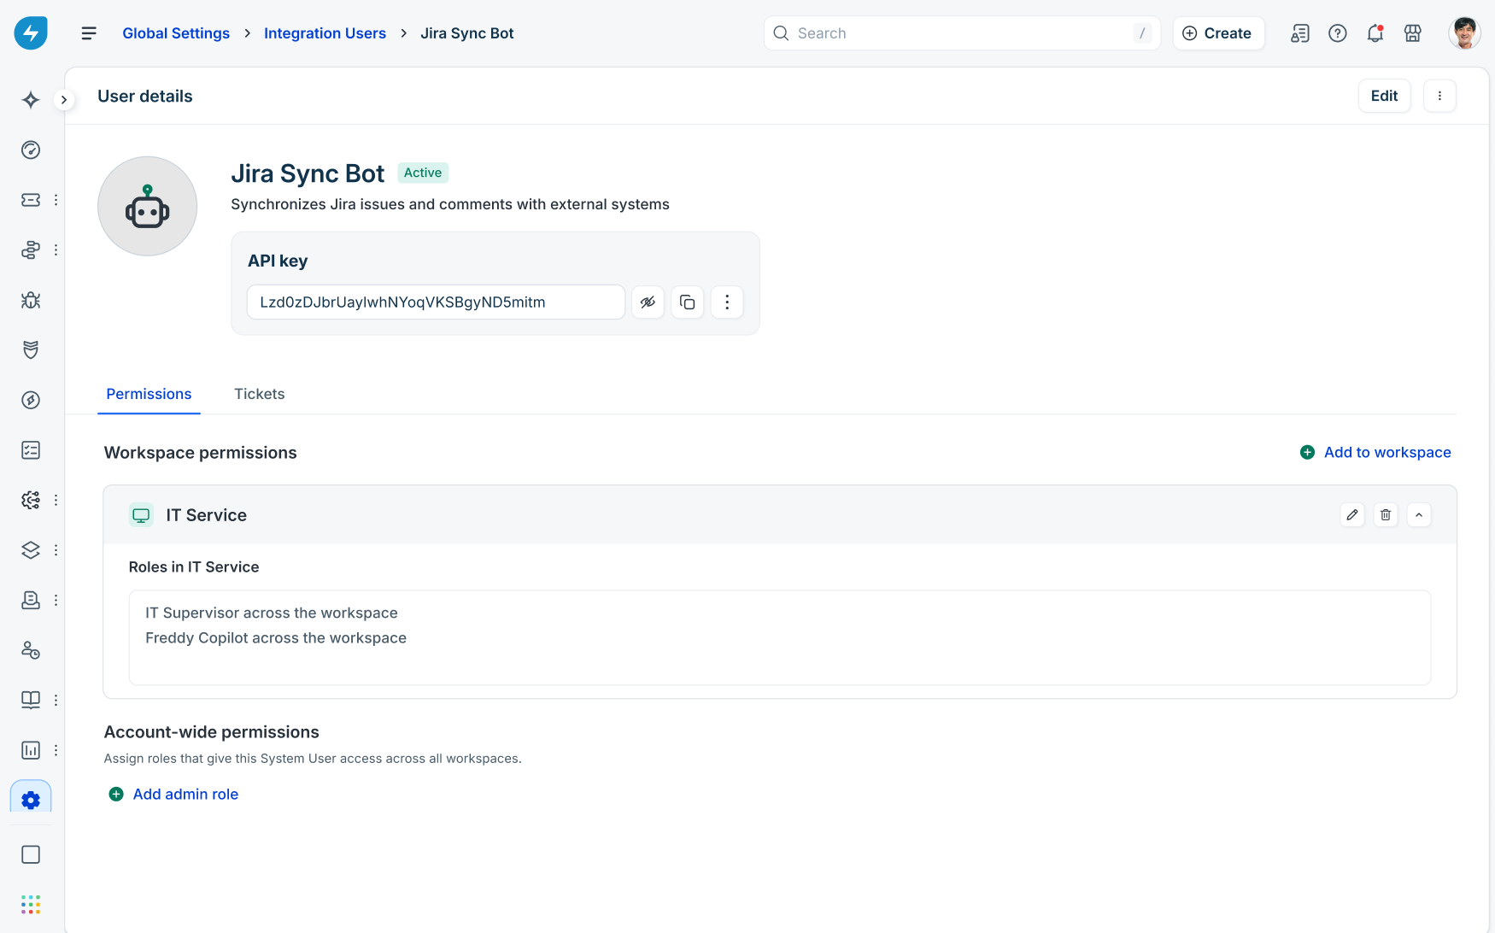Open the help question mark icon
The image size is (1495, 933).
pos(1338,33)
